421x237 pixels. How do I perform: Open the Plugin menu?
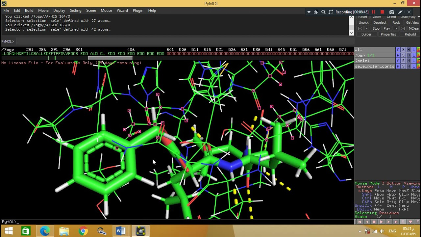(x=138, y=11)
